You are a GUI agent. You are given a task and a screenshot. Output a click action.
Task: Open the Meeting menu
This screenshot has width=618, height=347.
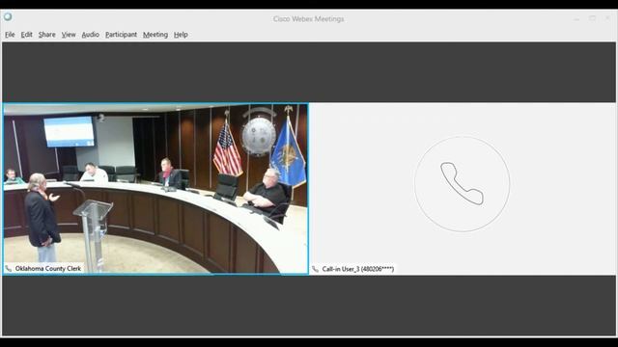155,35
